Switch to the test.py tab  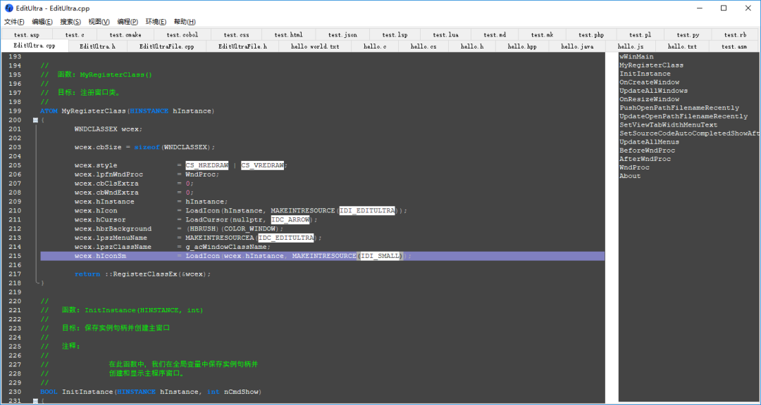pos(688,34)
